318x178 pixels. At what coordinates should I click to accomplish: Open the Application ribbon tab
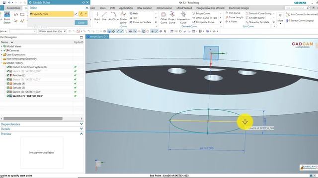tap(126, 8)
